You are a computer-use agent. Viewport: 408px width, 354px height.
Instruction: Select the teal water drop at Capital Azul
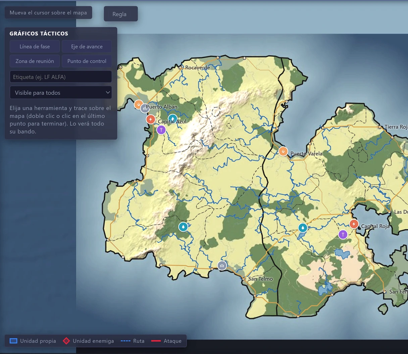pyautogui.click(x=172, y=119)
